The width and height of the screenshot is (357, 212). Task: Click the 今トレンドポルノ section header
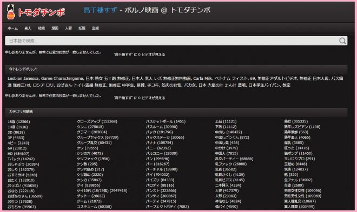click(x=176, y=69)
